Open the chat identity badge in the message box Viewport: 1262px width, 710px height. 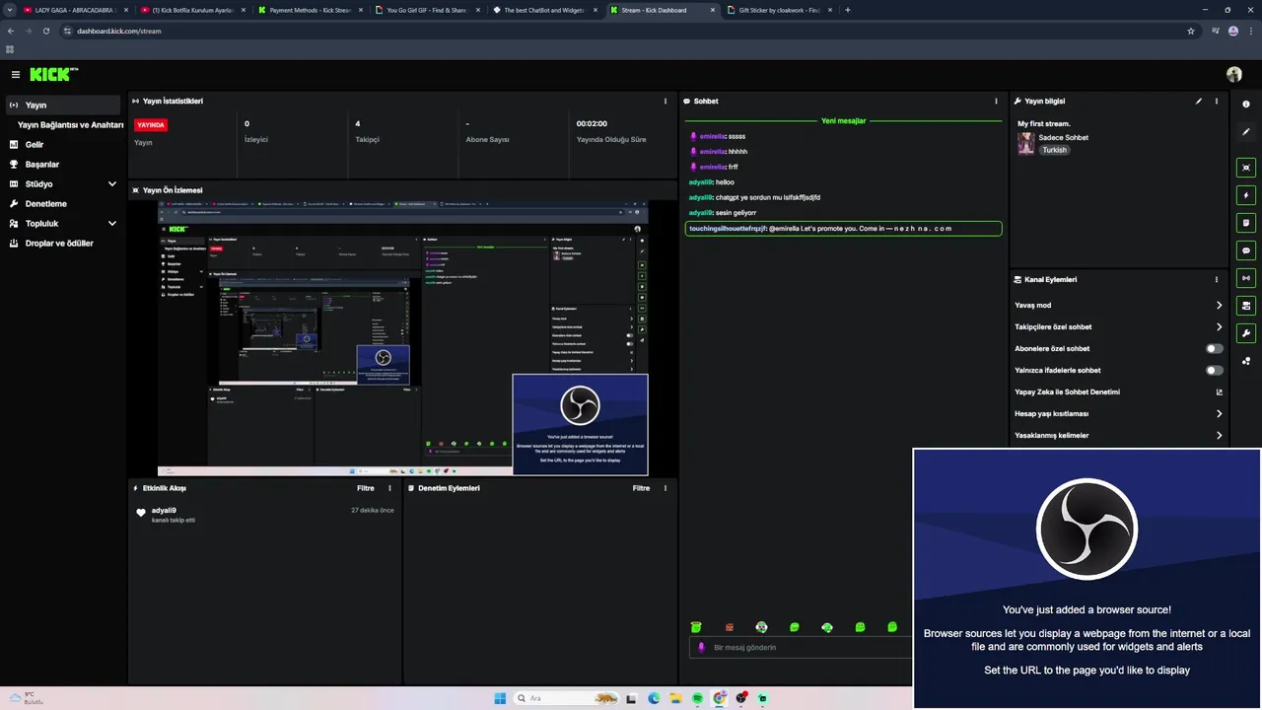(701, 647)
